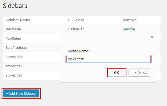Focus the Sidebar Name text field

(x=108, y=59)
